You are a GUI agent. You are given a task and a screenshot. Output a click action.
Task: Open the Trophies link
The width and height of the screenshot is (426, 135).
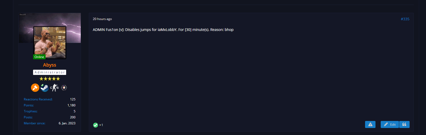click(30, 111)
